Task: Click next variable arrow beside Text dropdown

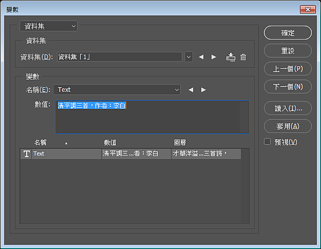Action: (203, 90)
